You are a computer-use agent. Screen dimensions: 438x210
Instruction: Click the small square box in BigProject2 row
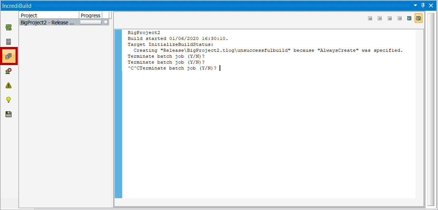click(106, 23)
